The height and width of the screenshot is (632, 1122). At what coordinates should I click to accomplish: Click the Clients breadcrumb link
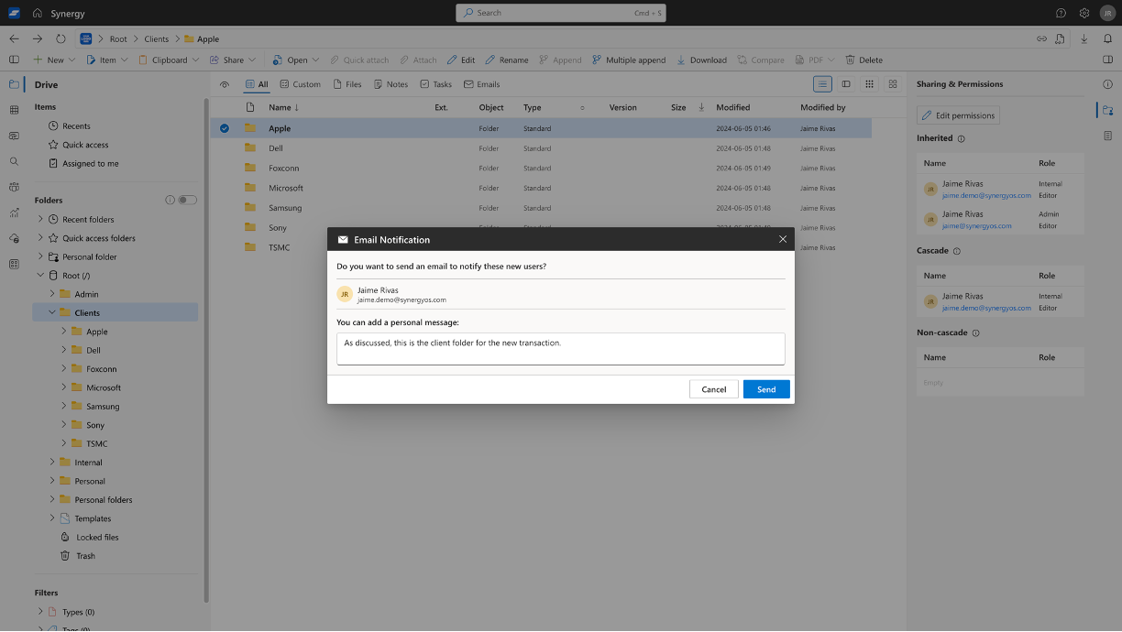click(x=157, y=39)
